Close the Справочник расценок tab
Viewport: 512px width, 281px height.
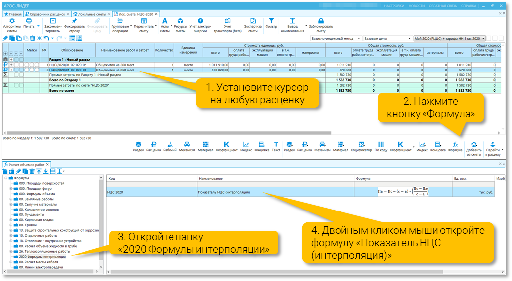tap(68, 14)
